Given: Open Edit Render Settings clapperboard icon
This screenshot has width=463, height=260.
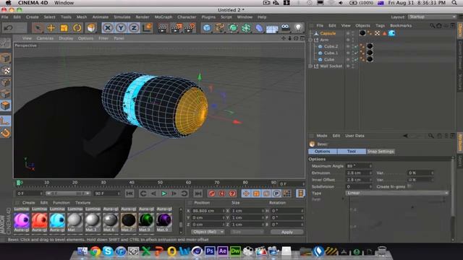Looking at the screenshot, I should 190,28.
